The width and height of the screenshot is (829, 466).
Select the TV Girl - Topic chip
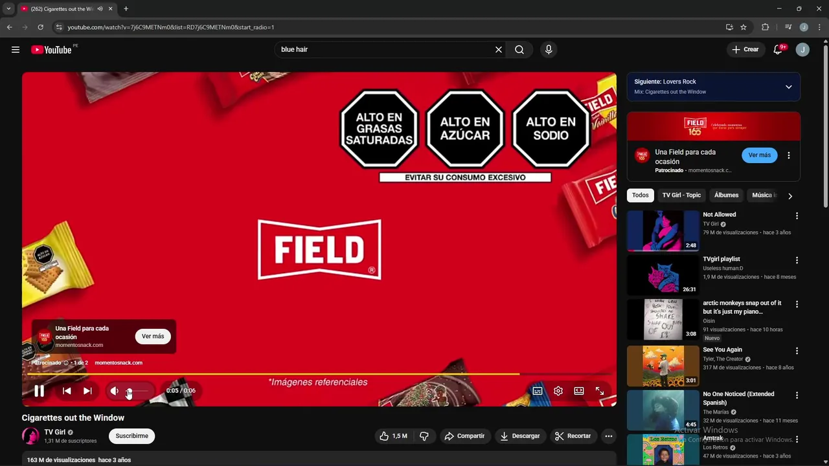coord(681,195)
